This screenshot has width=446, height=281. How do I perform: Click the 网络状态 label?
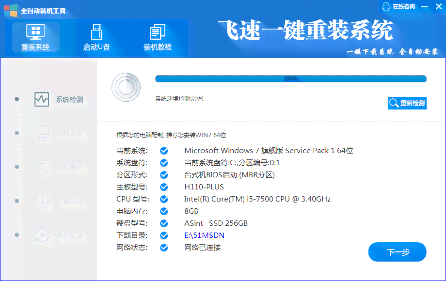pyautogui.click(x=132, y=248)
